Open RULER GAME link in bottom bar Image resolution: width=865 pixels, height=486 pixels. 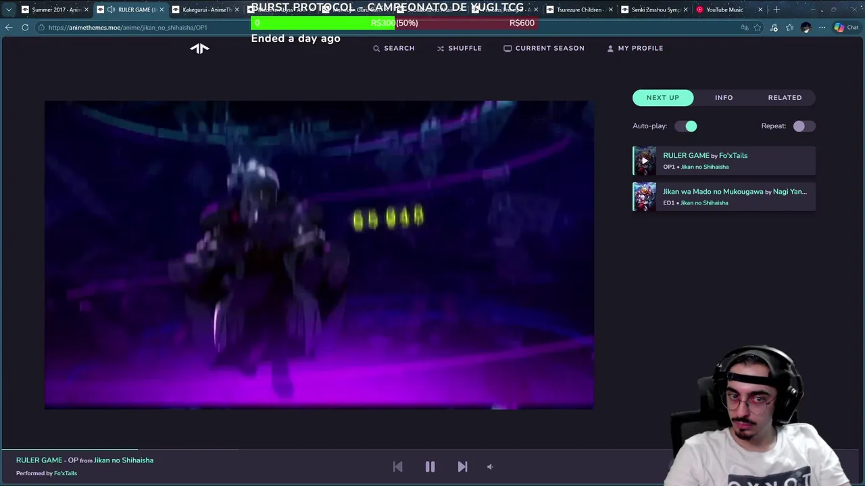(39, 460)
